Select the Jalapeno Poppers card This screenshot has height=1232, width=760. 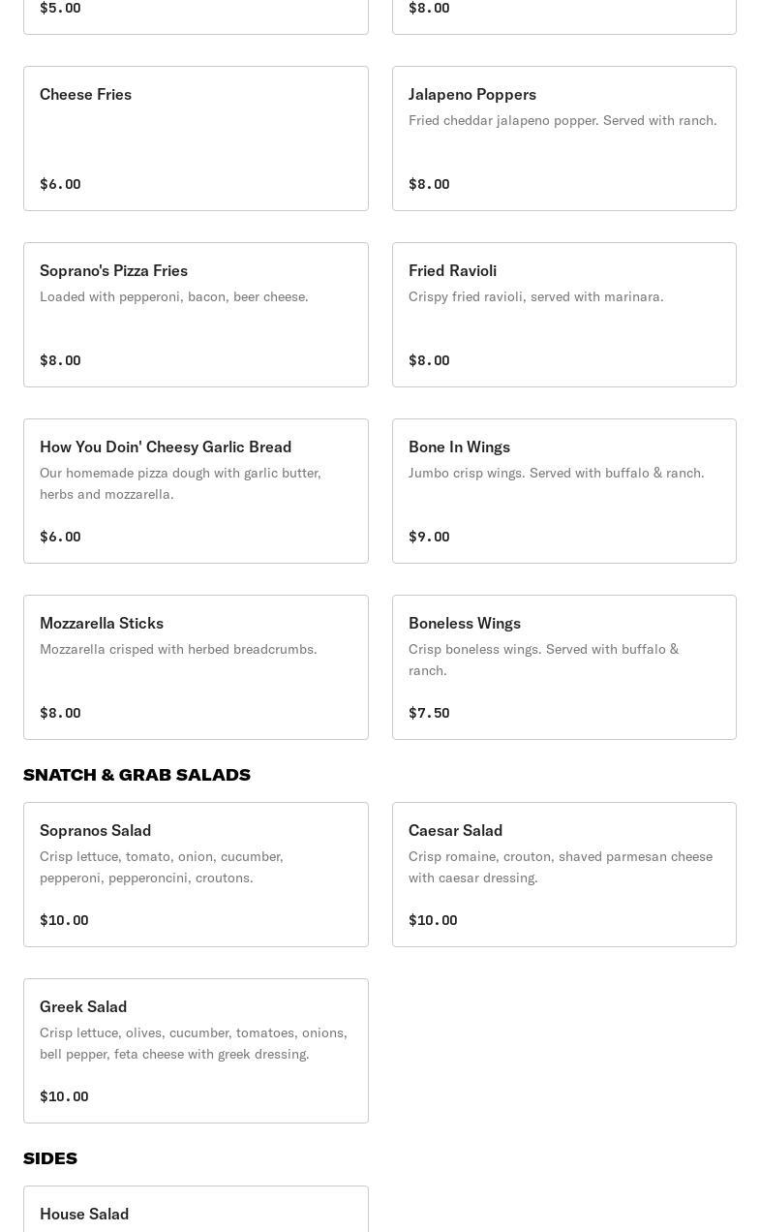click(x=563, y=138)
